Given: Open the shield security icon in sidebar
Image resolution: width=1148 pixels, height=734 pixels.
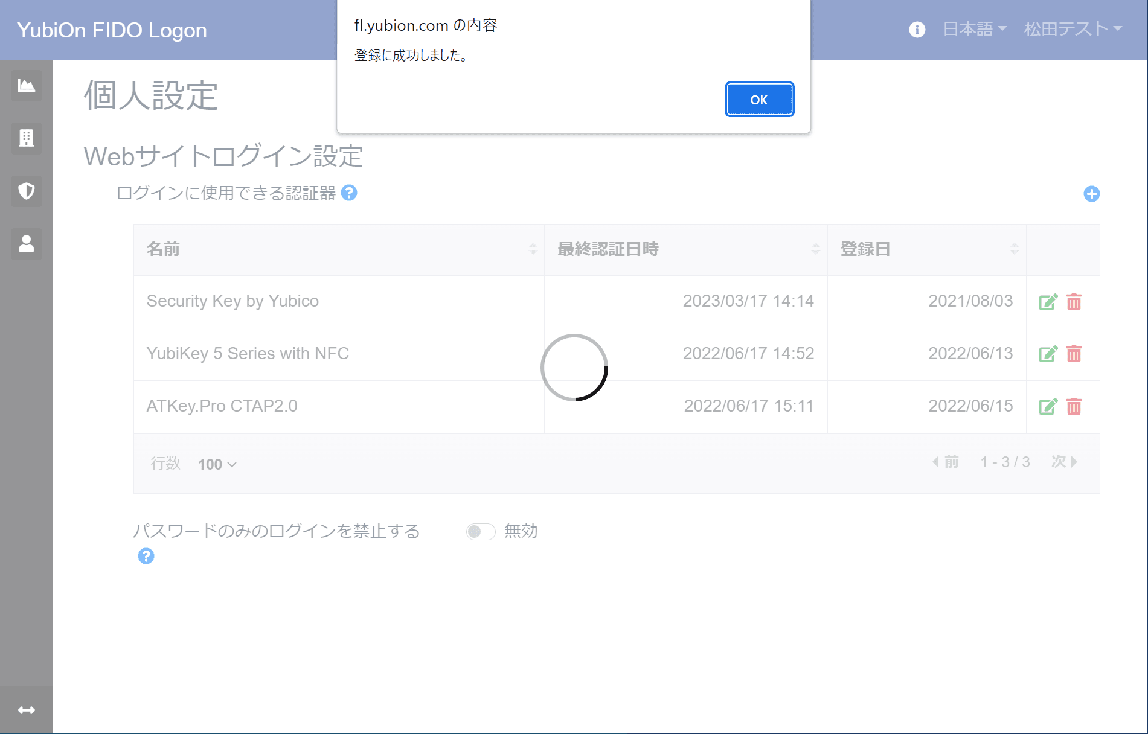Looking at the screenshot, I should point(27,191).
